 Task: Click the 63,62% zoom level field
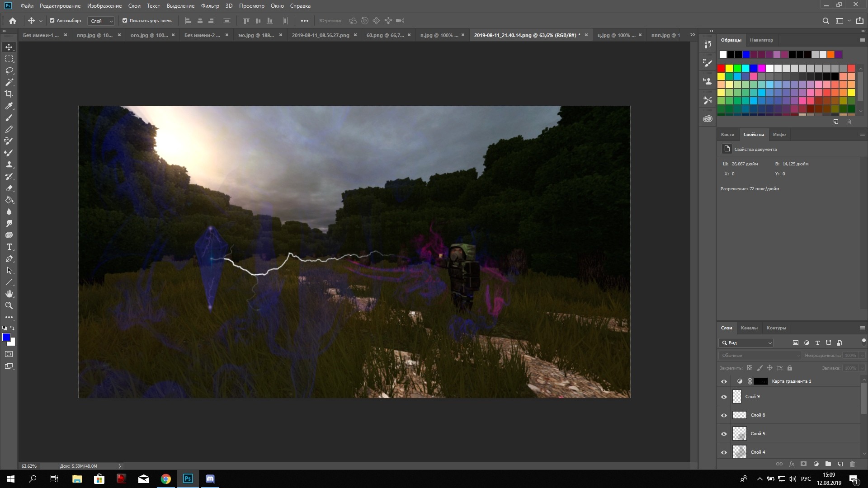tap(29, 466)
